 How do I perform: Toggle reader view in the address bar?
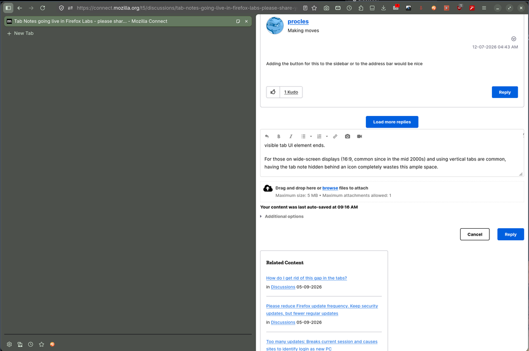pyautogui.click(x=305, y=8)
